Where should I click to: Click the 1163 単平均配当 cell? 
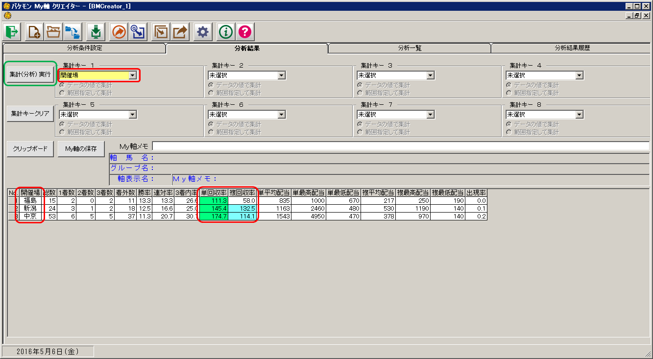click(x=274, y=208)
